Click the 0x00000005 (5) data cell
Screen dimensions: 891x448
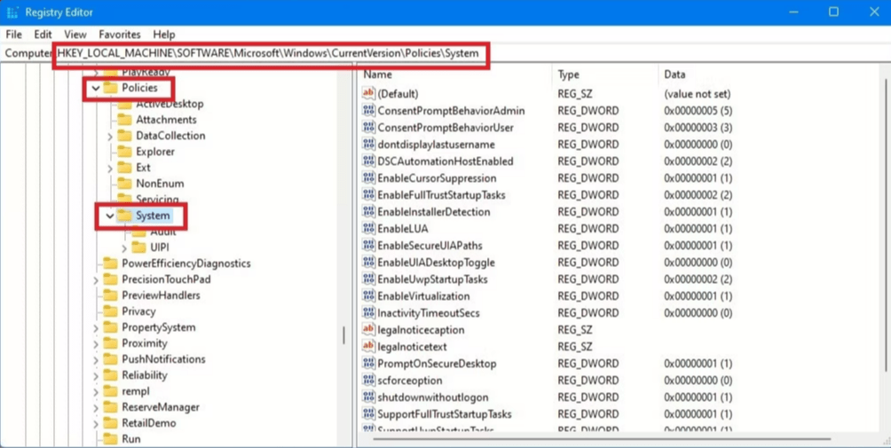[x=698, y=111]
